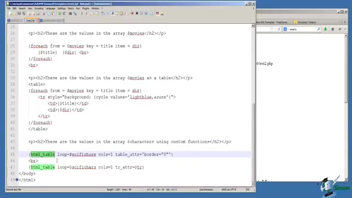This screenshot has height=198, width=352.
Task: Click the browser Home icon
Action: pyautogui.click(x=333, y=29)
